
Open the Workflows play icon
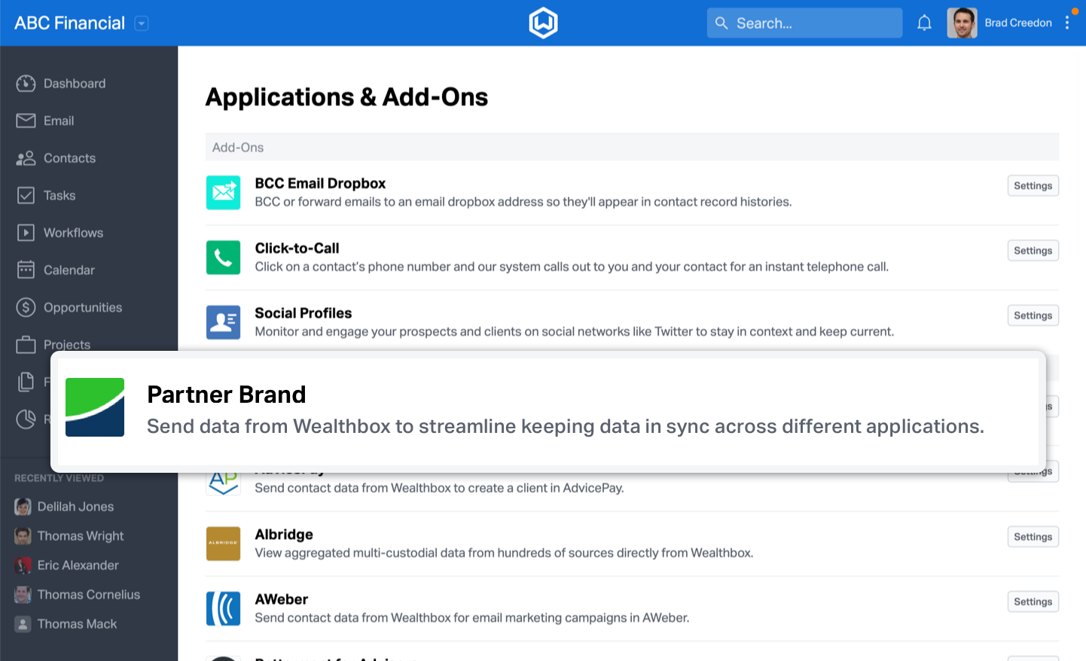(x=26, y=233)
